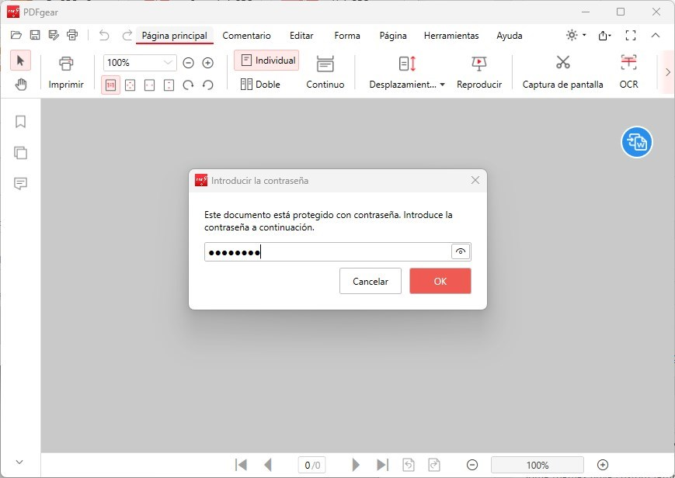Select the hand pan tool
Viewport: 675px width, 478px height.
pyautogui.click(x=21, y=85)
